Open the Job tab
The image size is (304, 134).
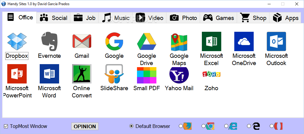tap(84, 18)
